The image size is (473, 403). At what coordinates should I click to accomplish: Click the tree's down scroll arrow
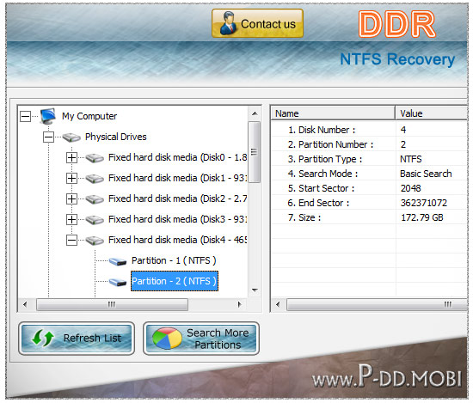(255, 290)
